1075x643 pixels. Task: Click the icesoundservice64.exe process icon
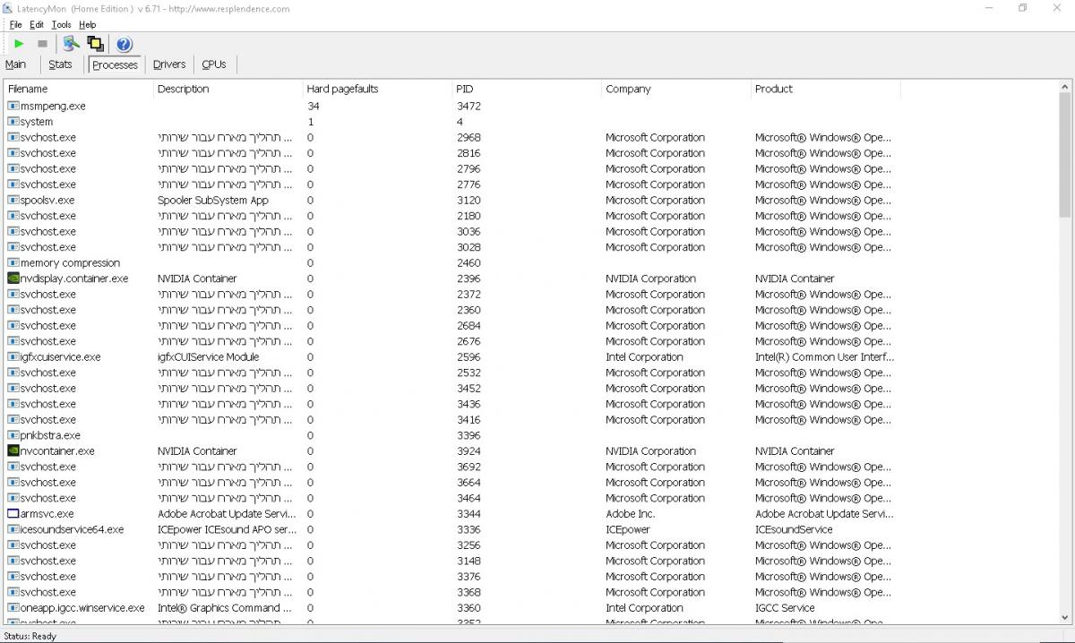tap(13, 529)
